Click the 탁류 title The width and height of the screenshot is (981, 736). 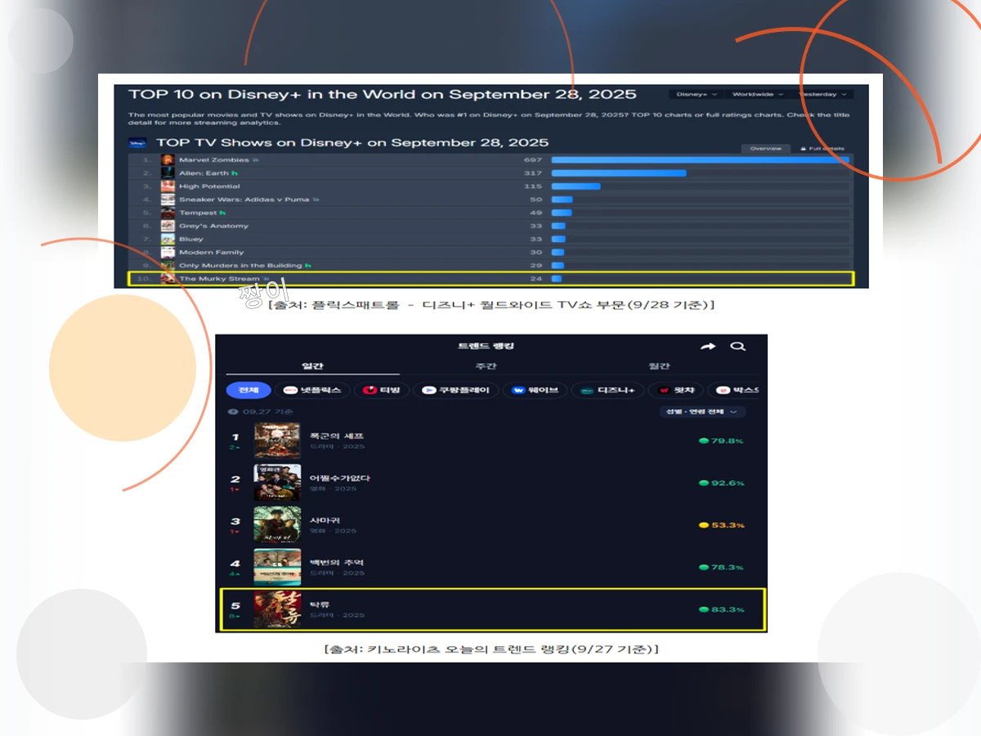pyautogui.click(x=320, y=605)
